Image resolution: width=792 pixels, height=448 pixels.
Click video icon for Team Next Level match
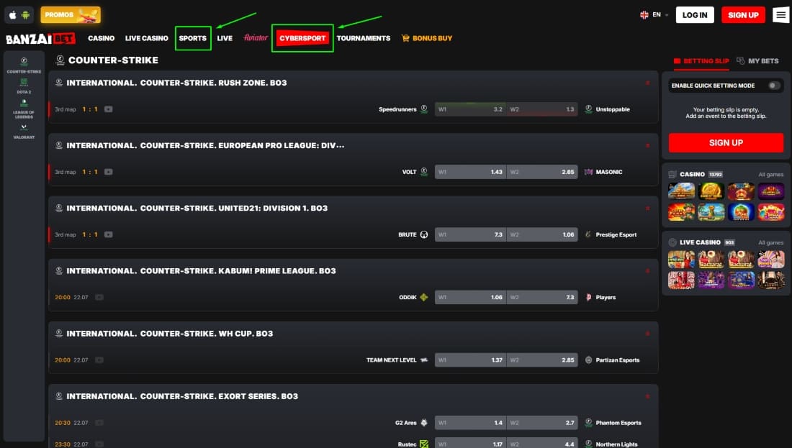pyautogui.click(x=99, y=360)
